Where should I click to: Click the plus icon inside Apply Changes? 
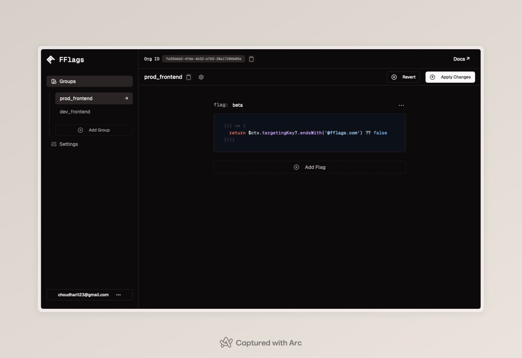pos(432,77)
